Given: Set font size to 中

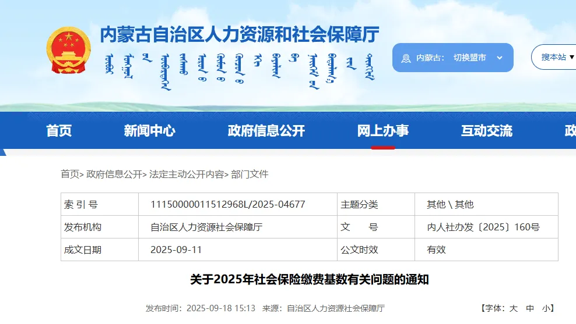Looking at the screenshot, I should [530, 308].
